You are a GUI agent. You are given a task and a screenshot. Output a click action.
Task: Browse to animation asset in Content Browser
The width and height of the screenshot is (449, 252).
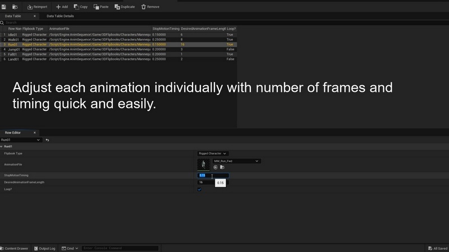222,167
